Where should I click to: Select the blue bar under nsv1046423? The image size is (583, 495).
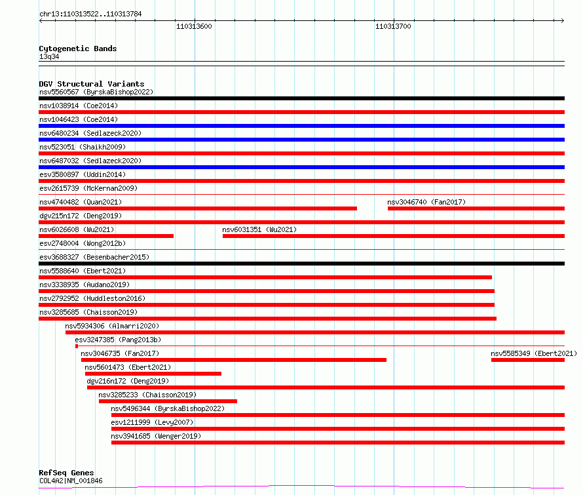click(301, 126)
